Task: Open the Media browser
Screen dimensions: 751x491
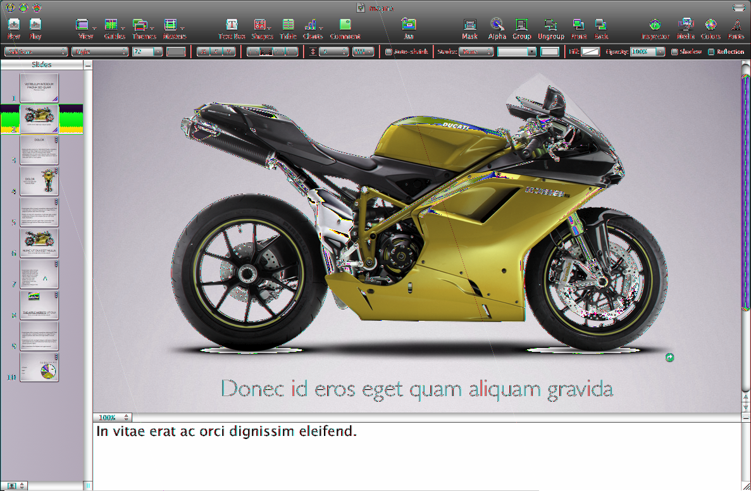Action: [685, 28]
